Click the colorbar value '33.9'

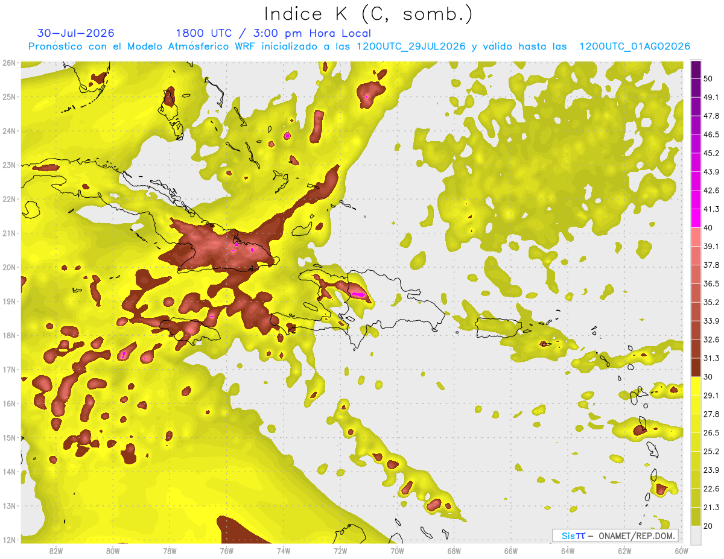point(711,321)
